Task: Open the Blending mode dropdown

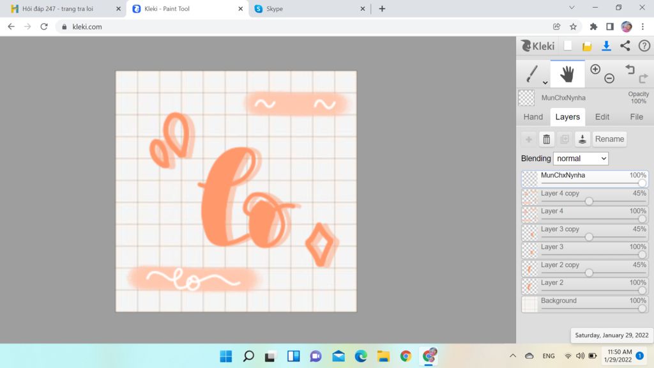Action: 581,158
